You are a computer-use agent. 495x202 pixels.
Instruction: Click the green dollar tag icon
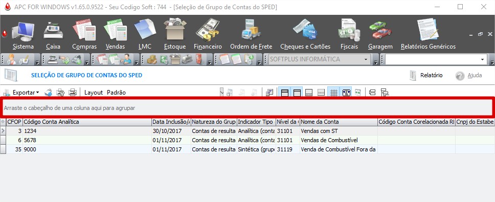(x=164, y=59)
